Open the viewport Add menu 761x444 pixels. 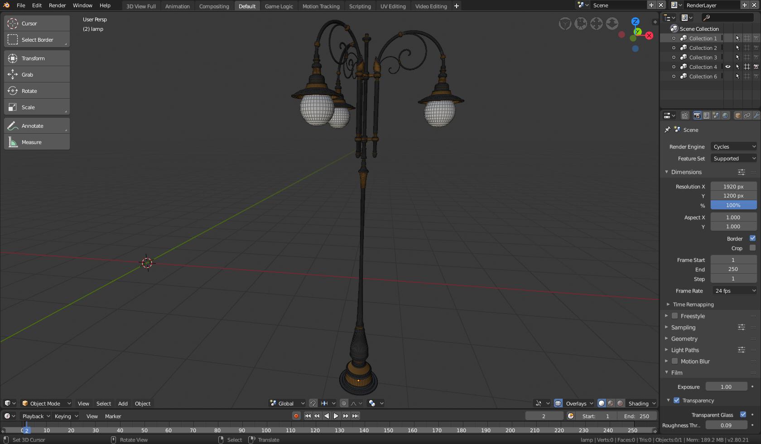pyautogui.click(x=123, y=403)
